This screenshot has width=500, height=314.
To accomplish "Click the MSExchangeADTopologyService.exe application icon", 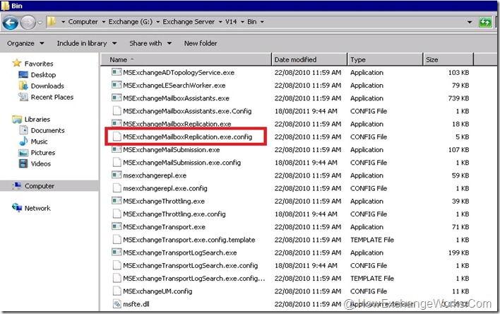I will [117, 73].
